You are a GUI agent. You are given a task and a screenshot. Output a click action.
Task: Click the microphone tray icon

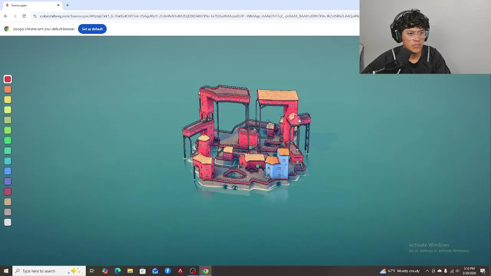pos(445,271)
